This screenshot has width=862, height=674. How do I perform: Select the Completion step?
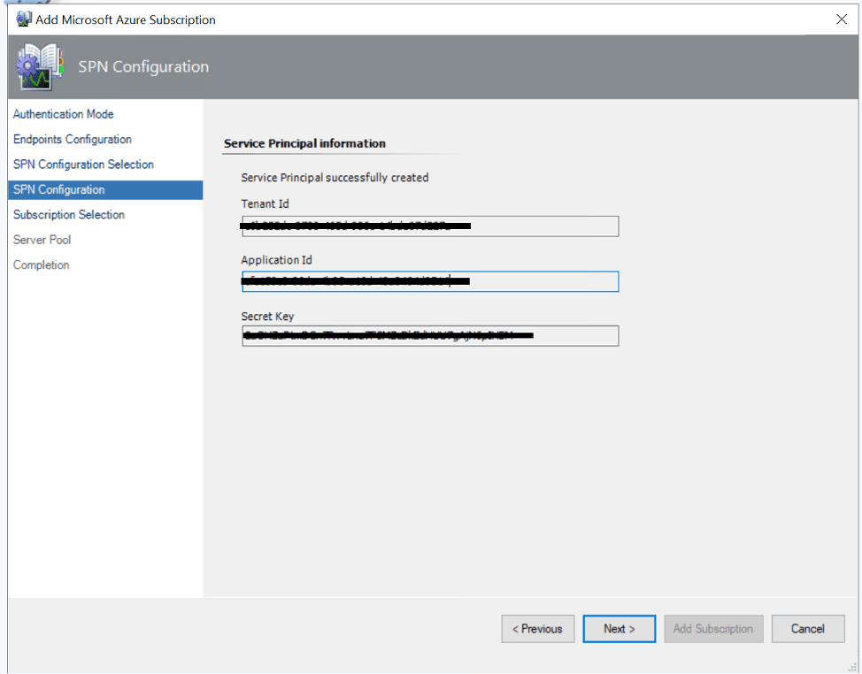42,264
